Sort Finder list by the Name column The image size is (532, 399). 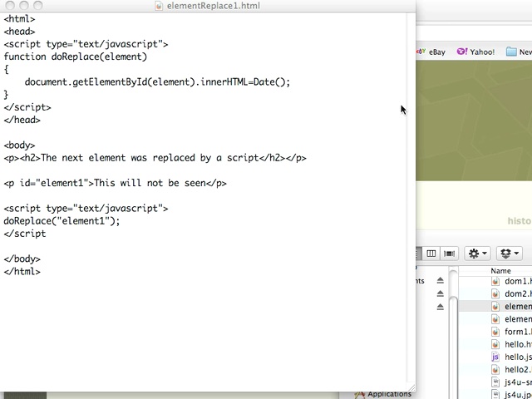coord(500,271)
